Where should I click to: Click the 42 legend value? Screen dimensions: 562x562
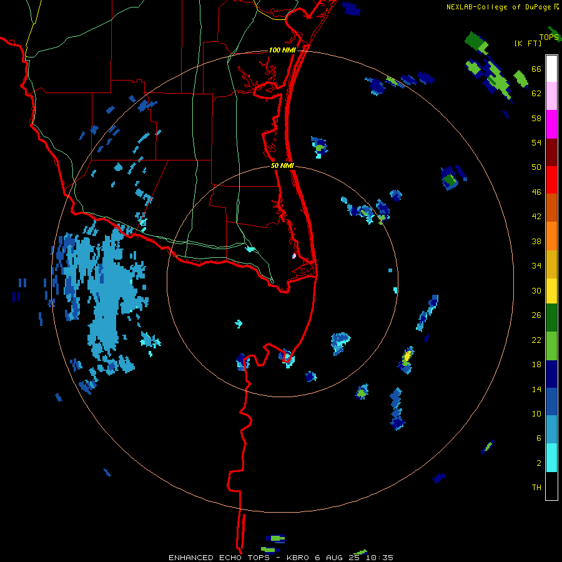tap(536, 217)
